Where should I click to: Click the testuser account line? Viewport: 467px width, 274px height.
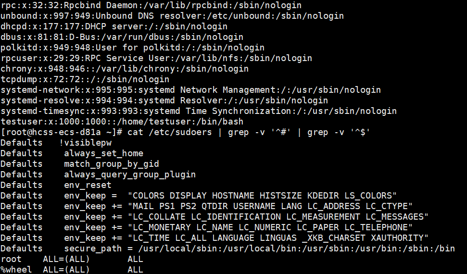coord(122,122)
